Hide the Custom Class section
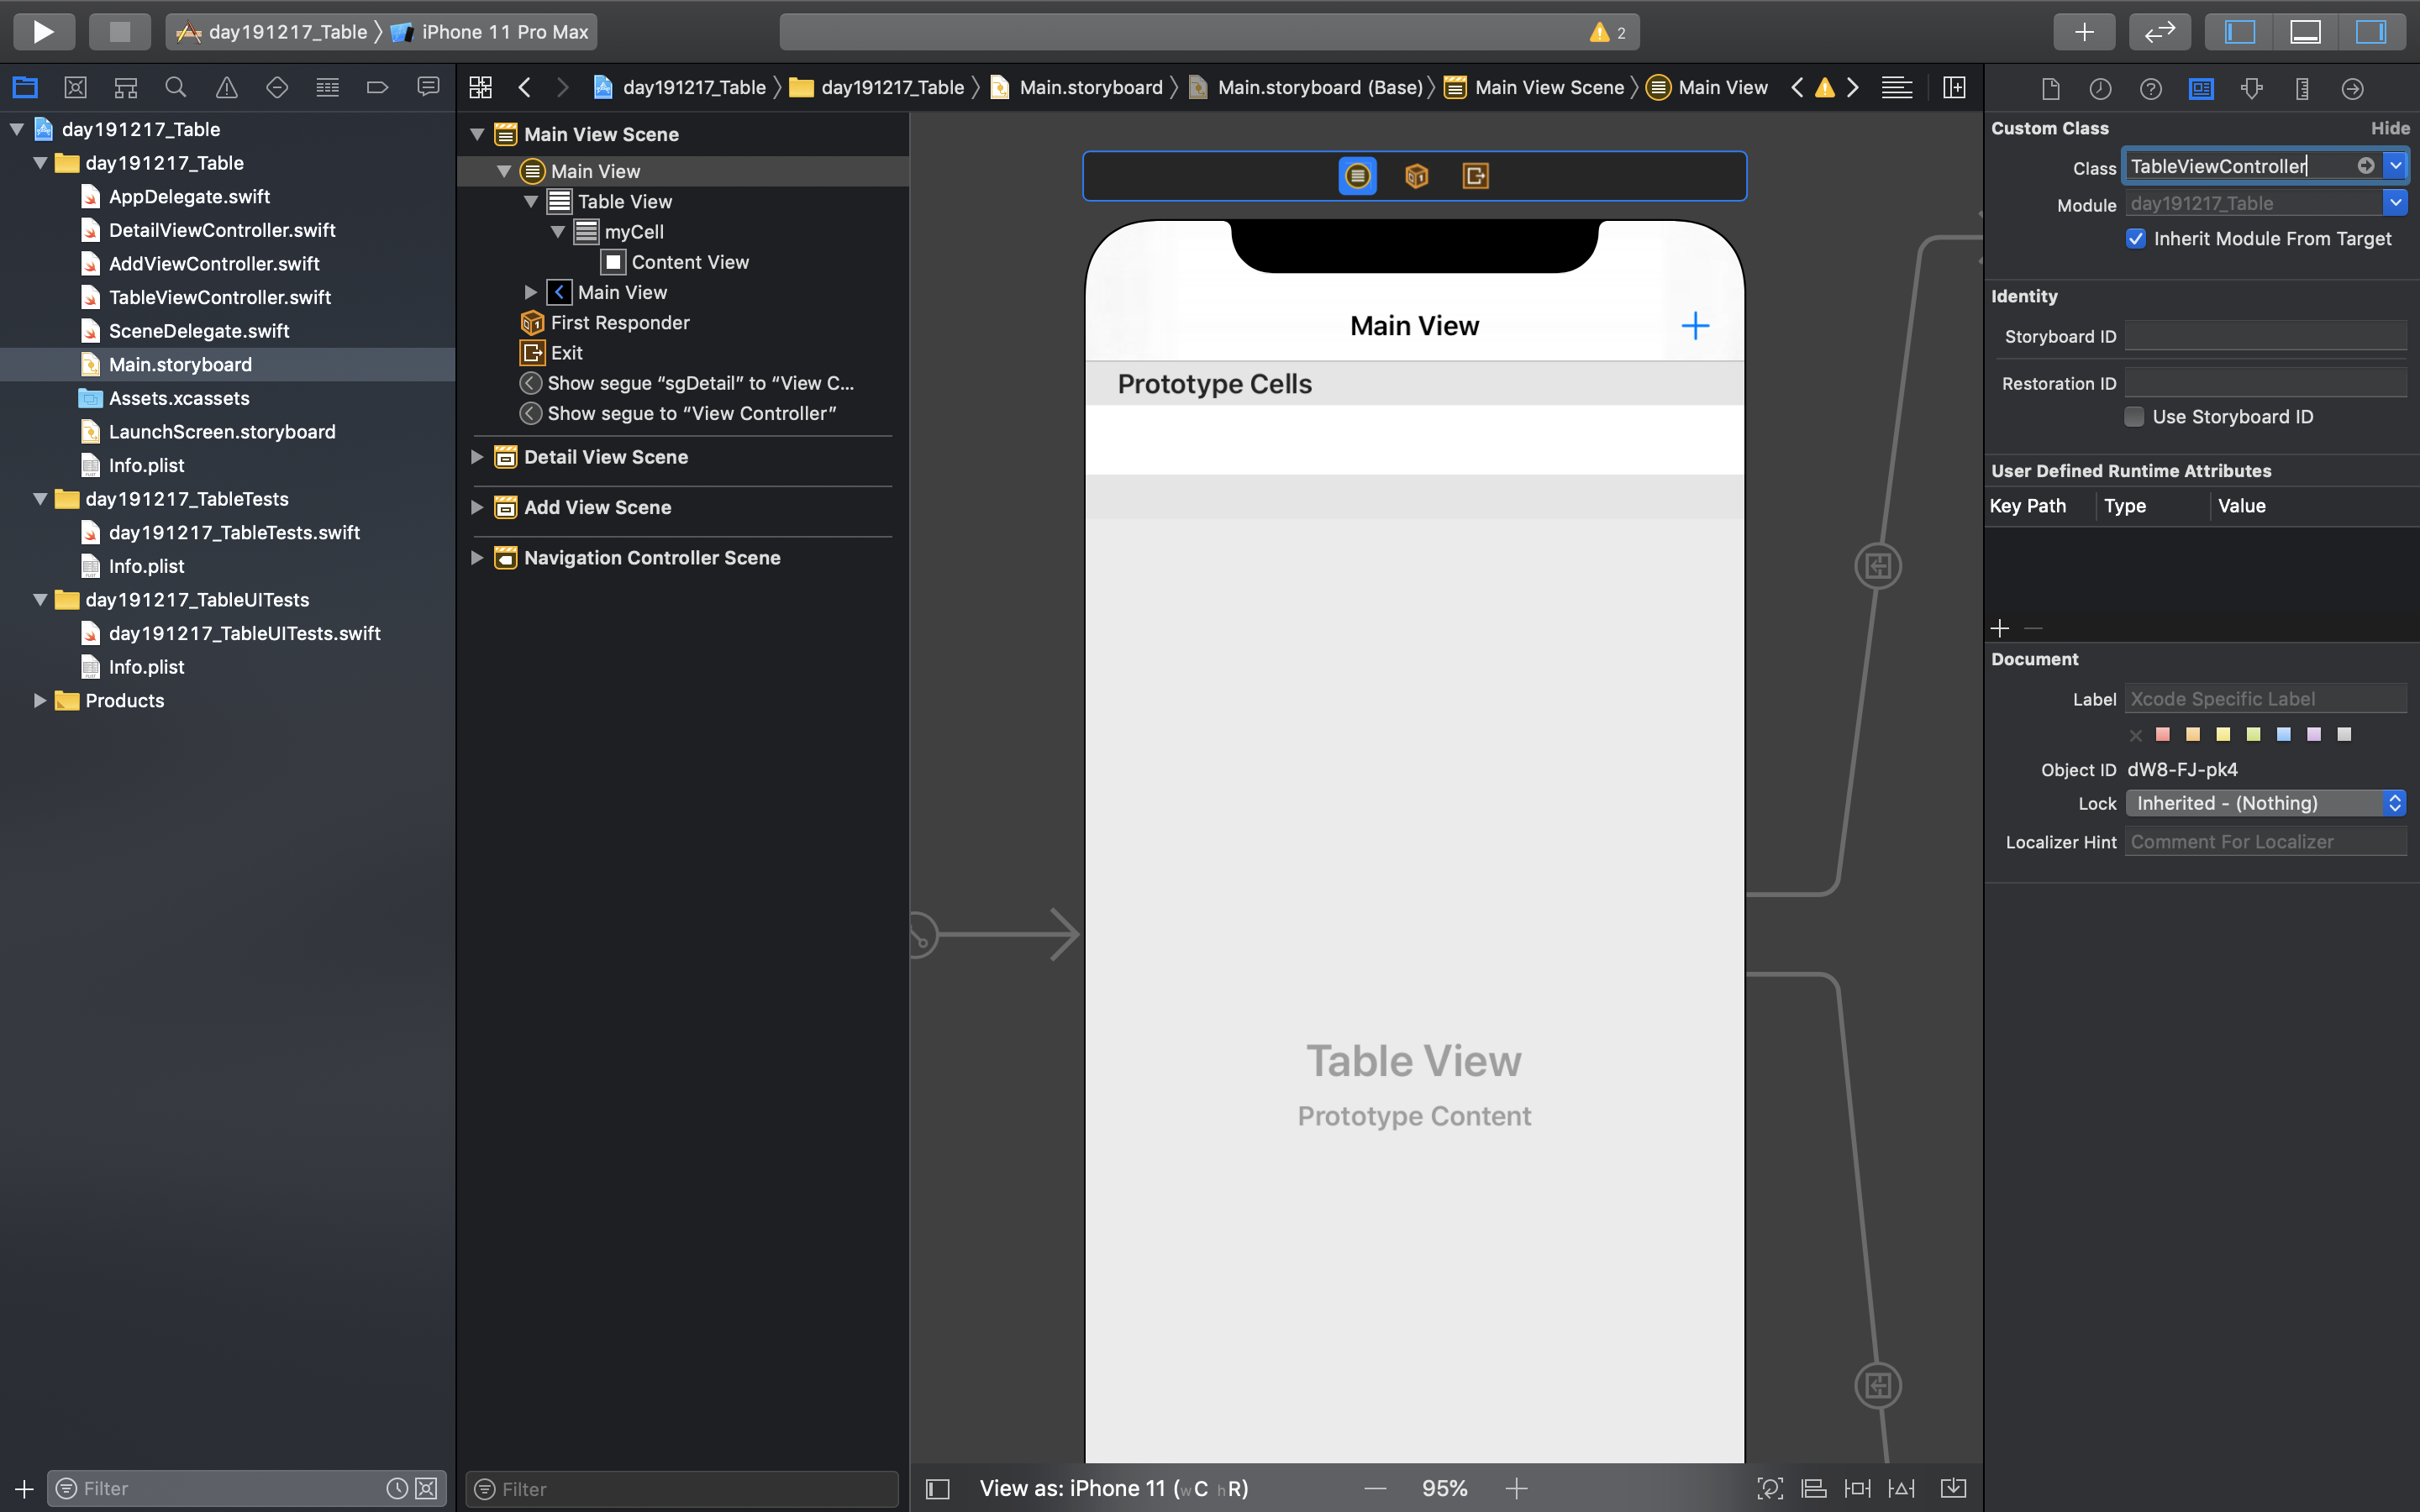2420x1512 pixels. pos(2389,128)
